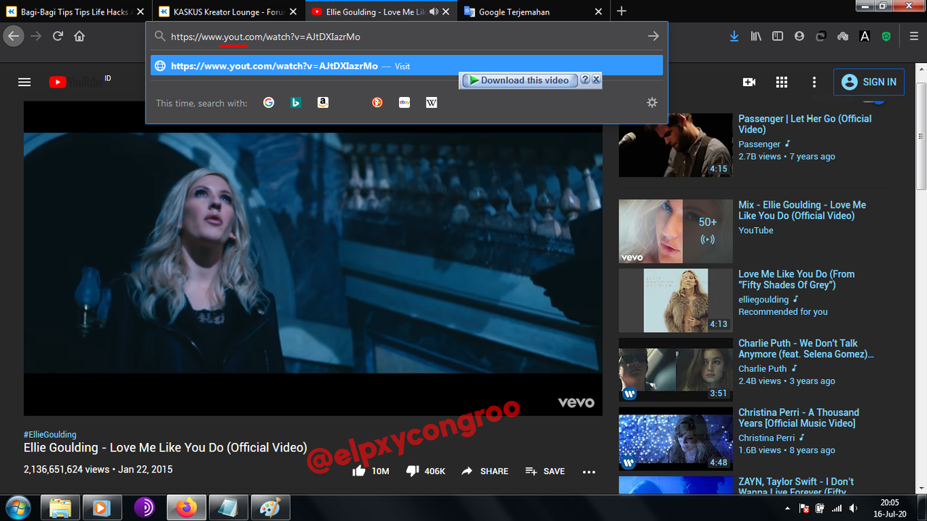Search this time with Google
The height and width of the screenshot is (521, 927).
pos(269,103)
